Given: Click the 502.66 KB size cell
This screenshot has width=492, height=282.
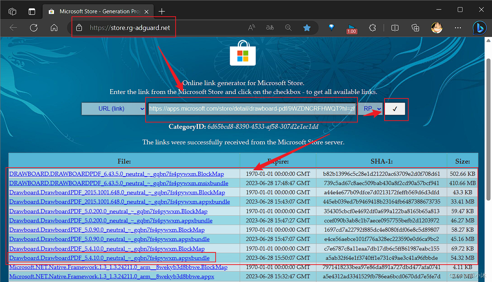Looking at the screenshot, I should [462, 174].
